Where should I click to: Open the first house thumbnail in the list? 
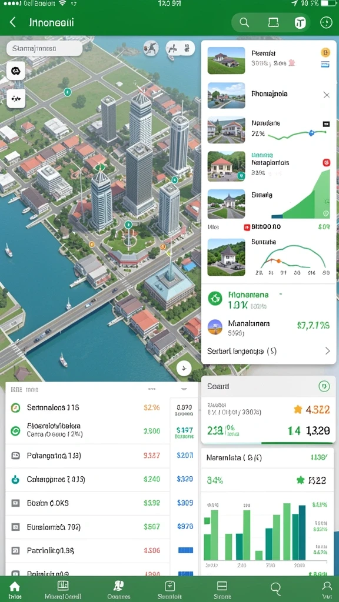(226, 61)
